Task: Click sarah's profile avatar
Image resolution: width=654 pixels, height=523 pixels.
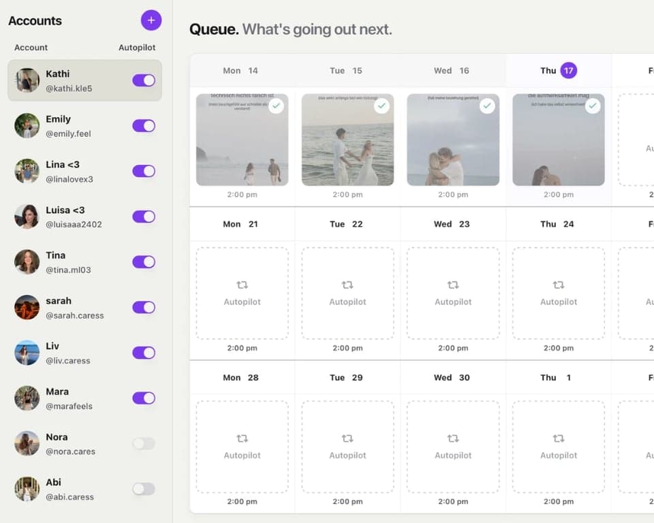Action: tap(27, 307)
